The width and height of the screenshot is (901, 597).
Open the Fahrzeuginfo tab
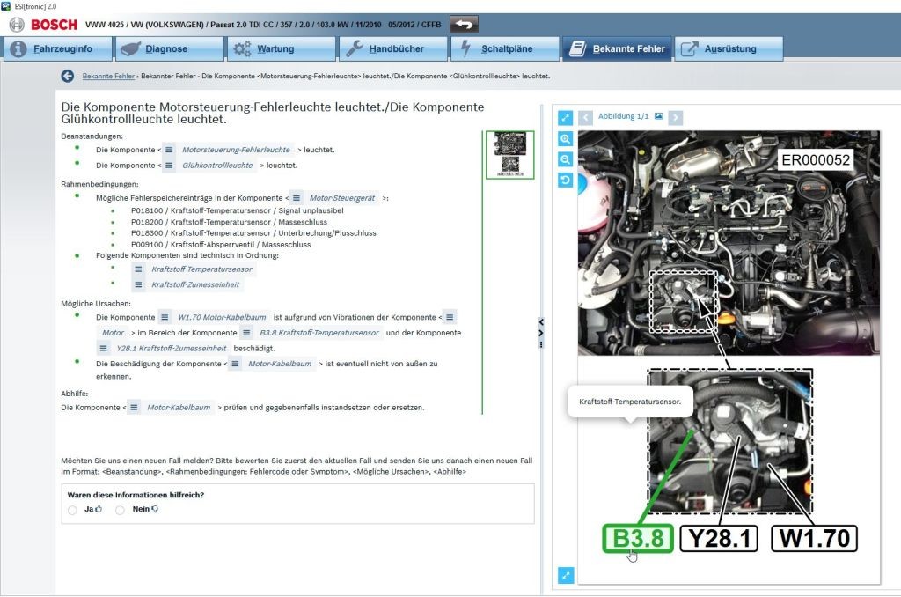tap(57, 49)
